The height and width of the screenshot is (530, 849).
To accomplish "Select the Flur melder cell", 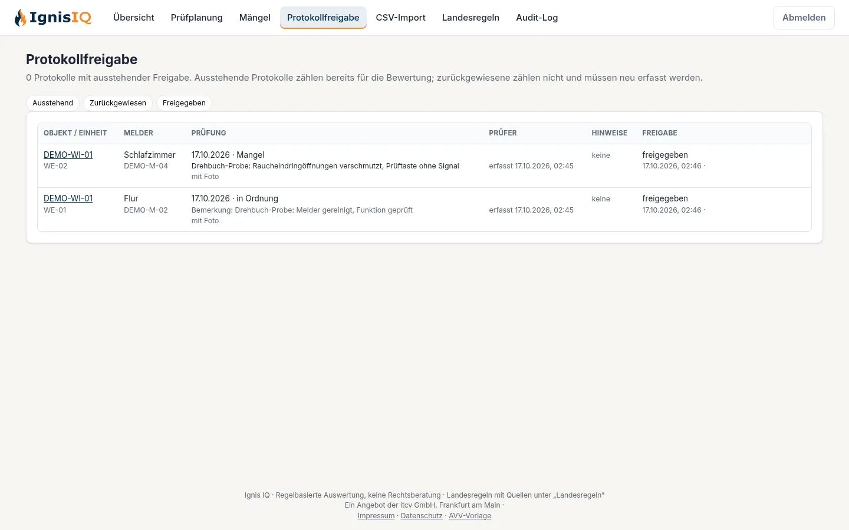I will click(x=131, y=198).
